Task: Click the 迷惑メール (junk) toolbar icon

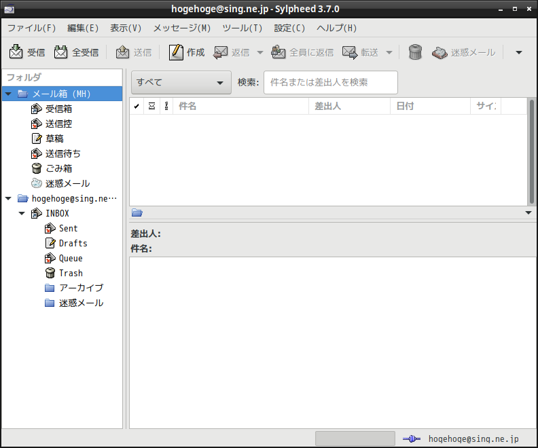Action: [440, 52]
